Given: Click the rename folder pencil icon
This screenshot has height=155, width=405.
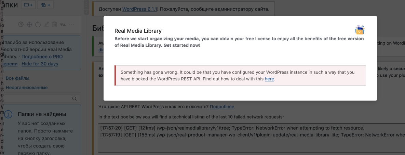Looking at the screenshot, I should [46, 25].
